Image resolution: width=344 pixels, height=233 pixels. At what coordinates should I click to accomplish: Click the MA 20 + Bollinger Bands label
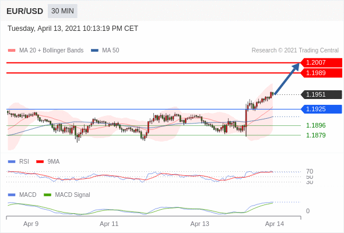51,51
